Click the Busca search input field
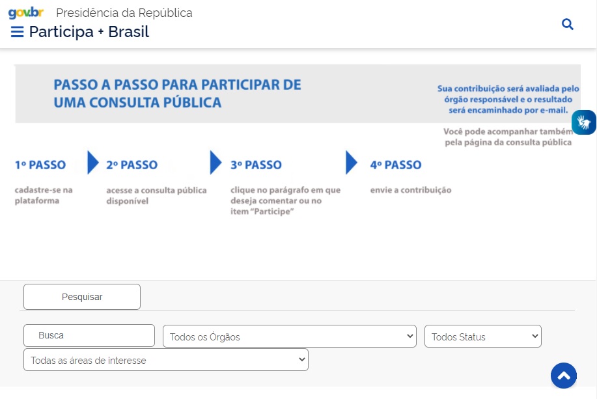Screen dimensions: 597x399 (x=89, y=335)
